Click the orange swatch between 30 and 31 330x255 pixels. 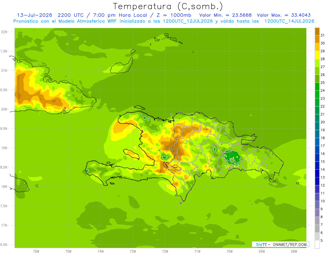pos(317,39)
